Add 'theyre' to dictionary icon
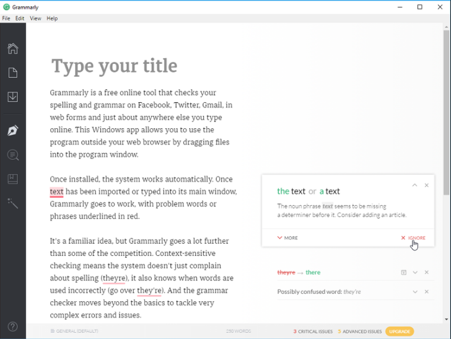Viewport: 451px width, 339px height. click(403, 272)
